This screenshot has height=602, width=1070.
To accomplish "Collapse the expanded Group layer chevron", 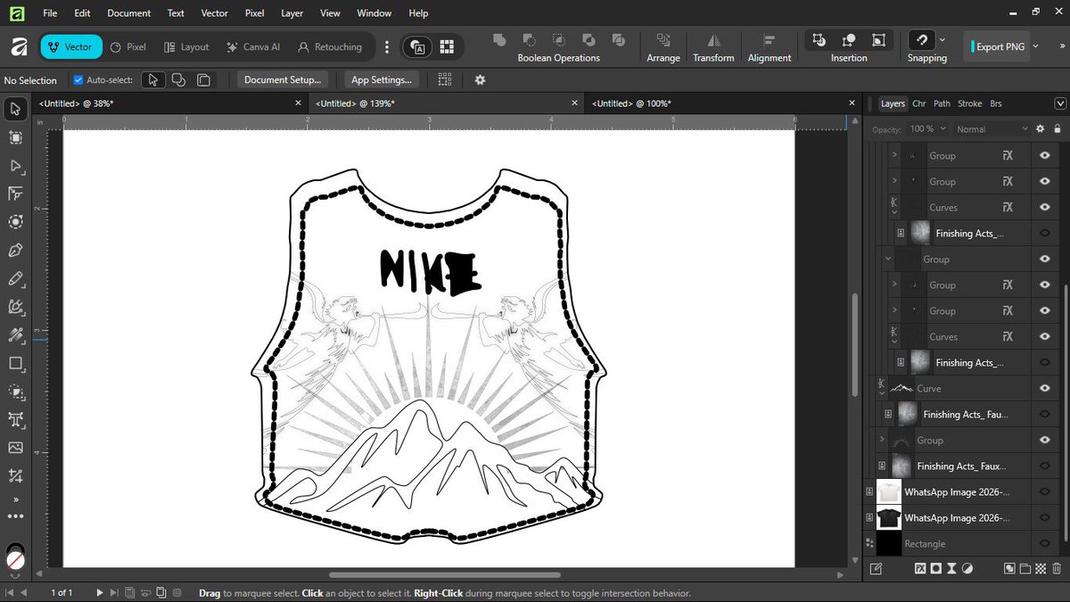I will (888, 260).
